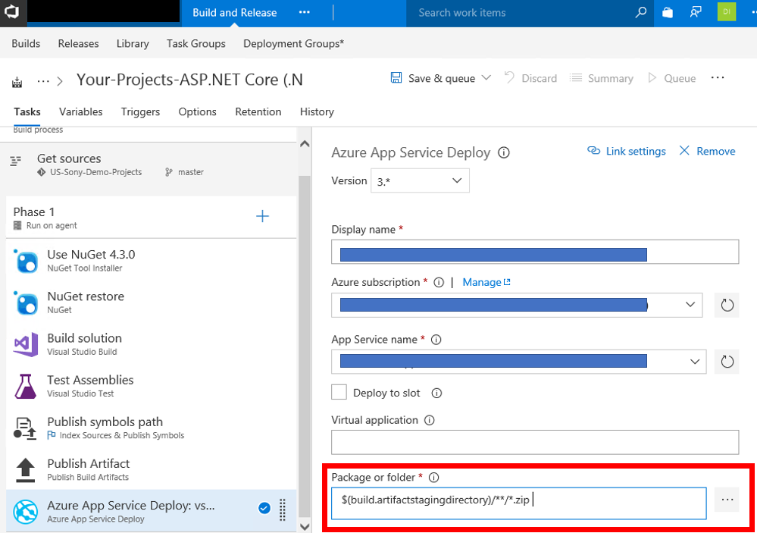The width and height of the screenshot is (757, 533).
Task: Show info for Deploy to slot
Action: [436, 393]
